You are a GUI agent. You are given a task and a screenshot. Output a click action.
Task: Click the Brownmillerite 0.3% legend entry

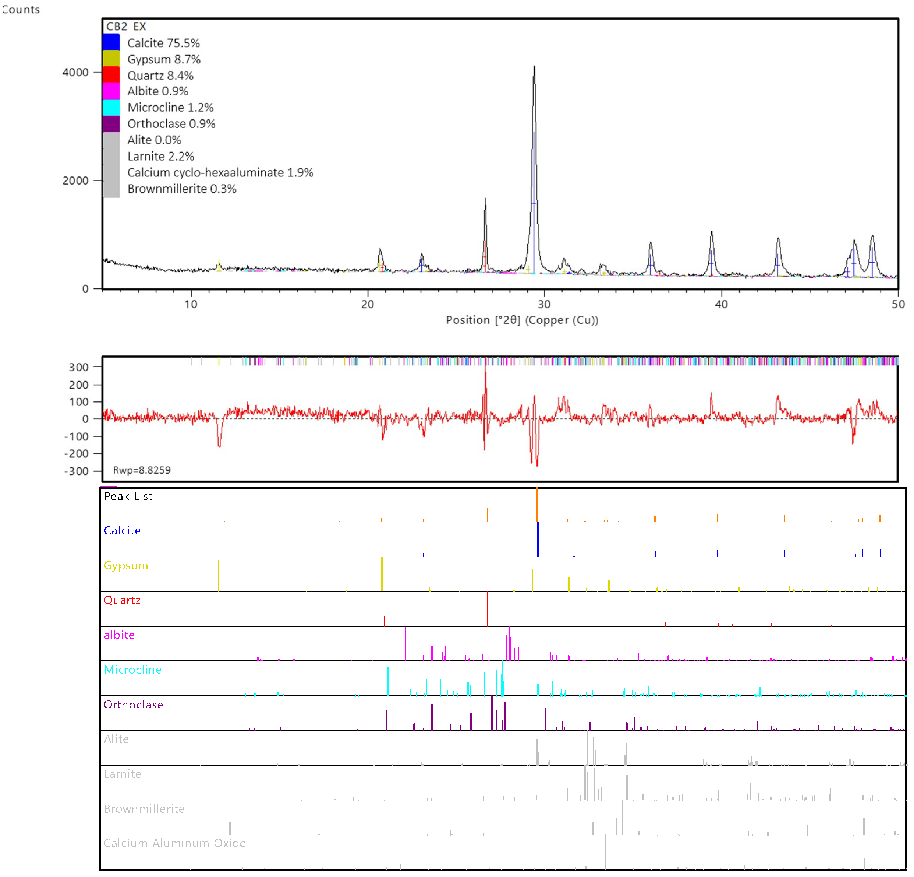point(182,189)
